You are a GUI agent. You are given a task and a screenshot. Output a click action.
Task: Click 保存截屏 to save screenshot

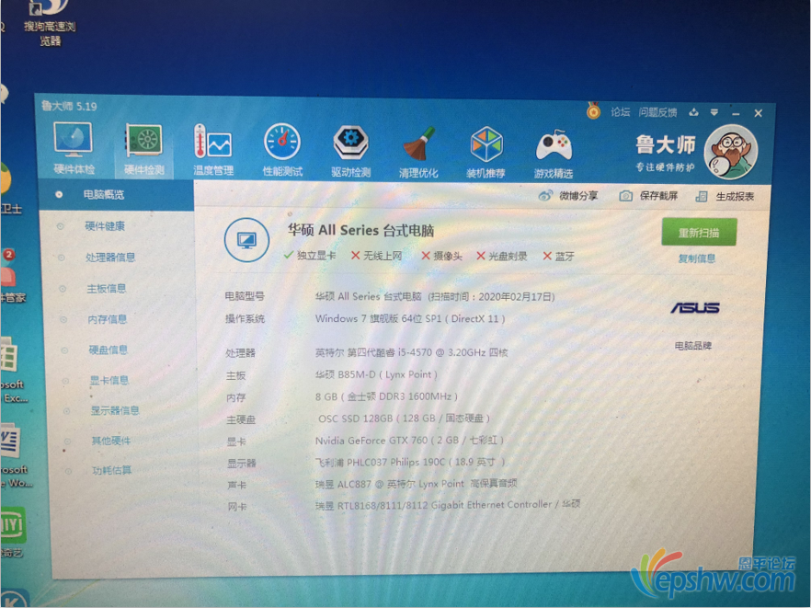point(648,196)
